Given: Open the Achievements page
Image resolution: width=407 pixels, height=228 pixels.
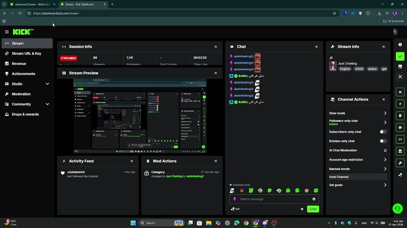Looking at the screenshot, I should 27,74.
